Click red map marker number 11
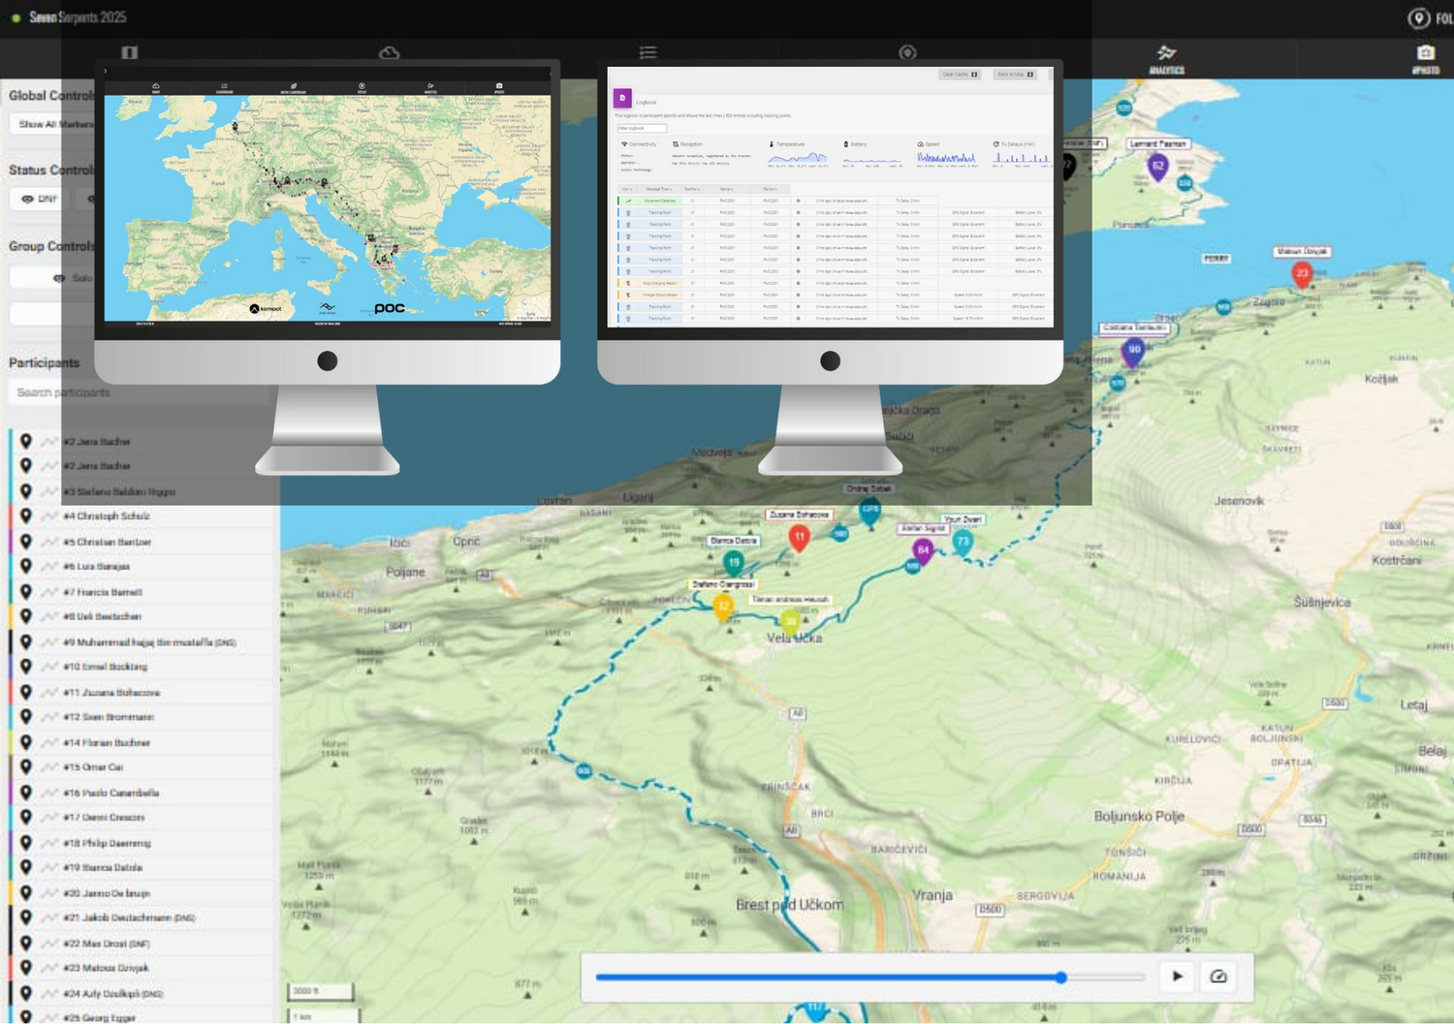This screenshot has width=1454, height=1024. click(799, 537)
